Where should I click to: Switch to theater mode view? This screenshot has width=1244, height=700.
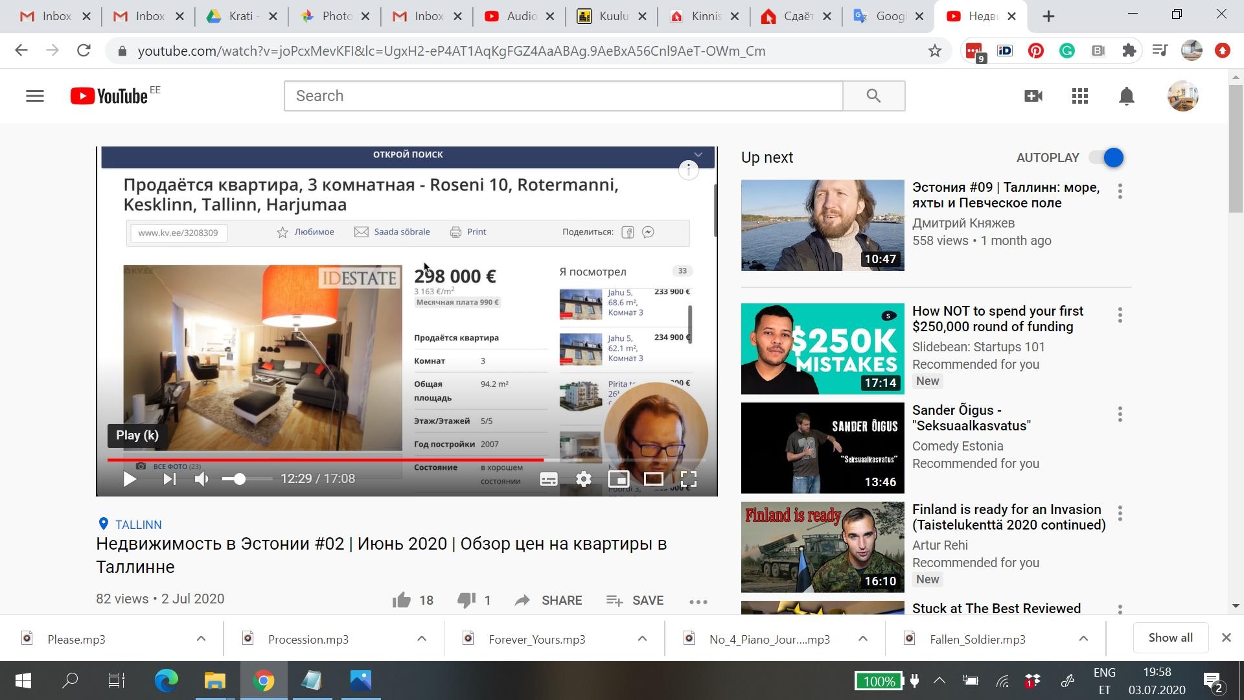coord(653,479)
